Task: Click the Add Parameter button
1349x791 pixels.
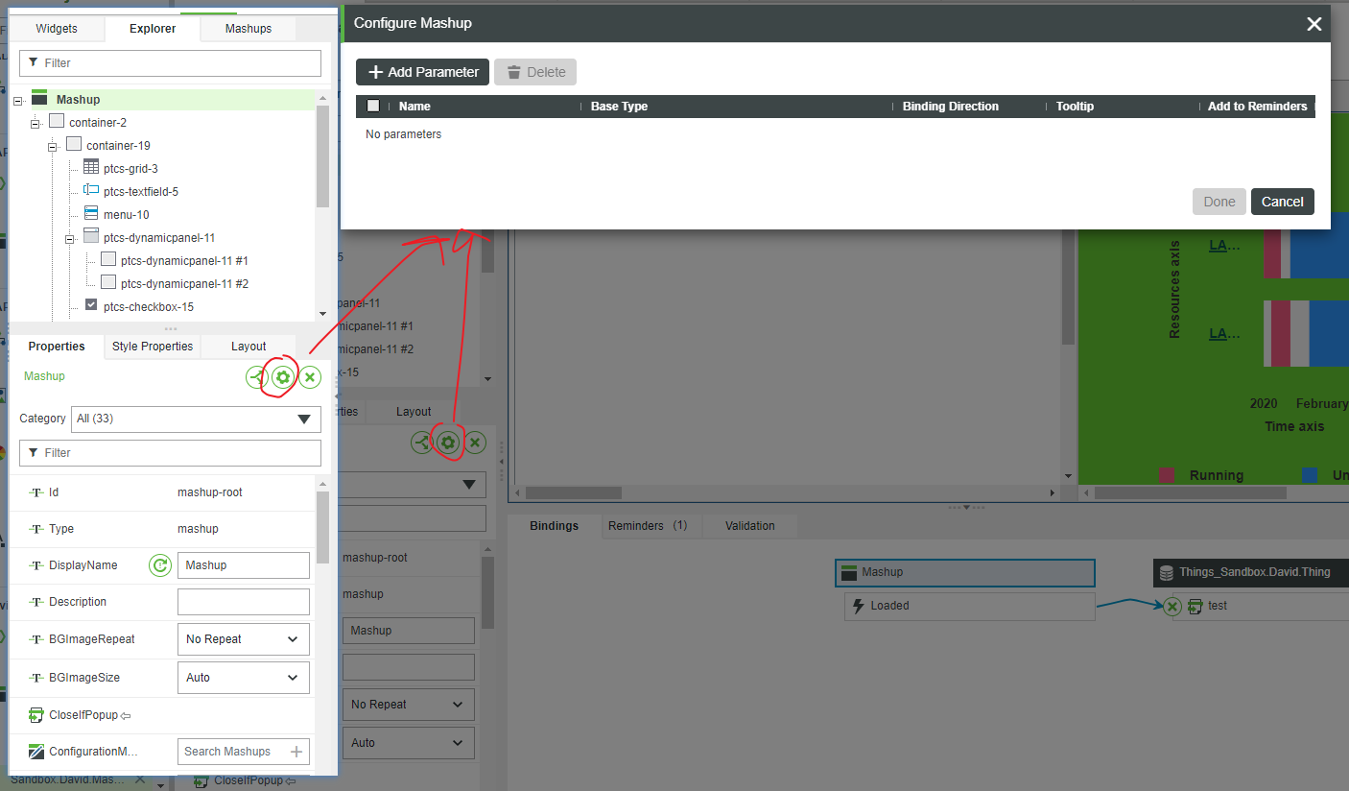Action: tap(422, 71)
